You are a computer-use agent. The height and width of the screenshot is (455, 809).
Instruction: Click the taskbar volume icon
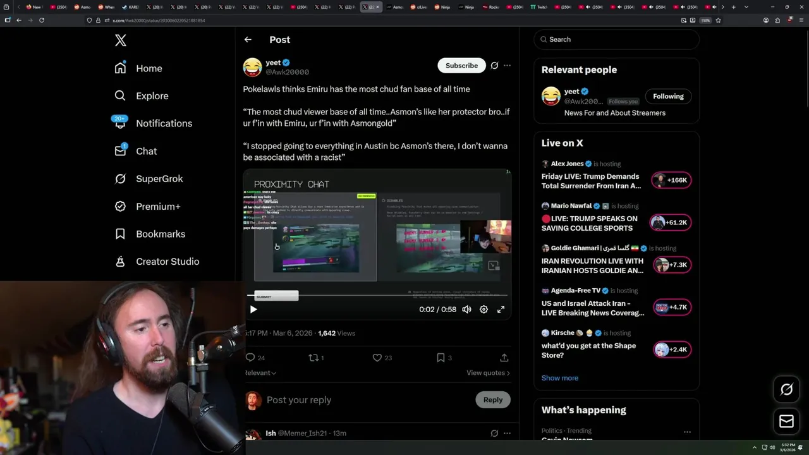click(x=772, y=447)
